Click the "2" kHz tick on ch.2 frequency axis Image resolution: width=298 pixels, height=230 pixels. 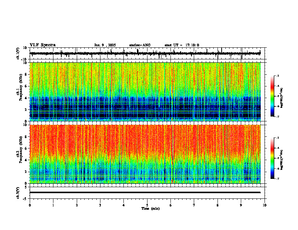coord(26,172)
